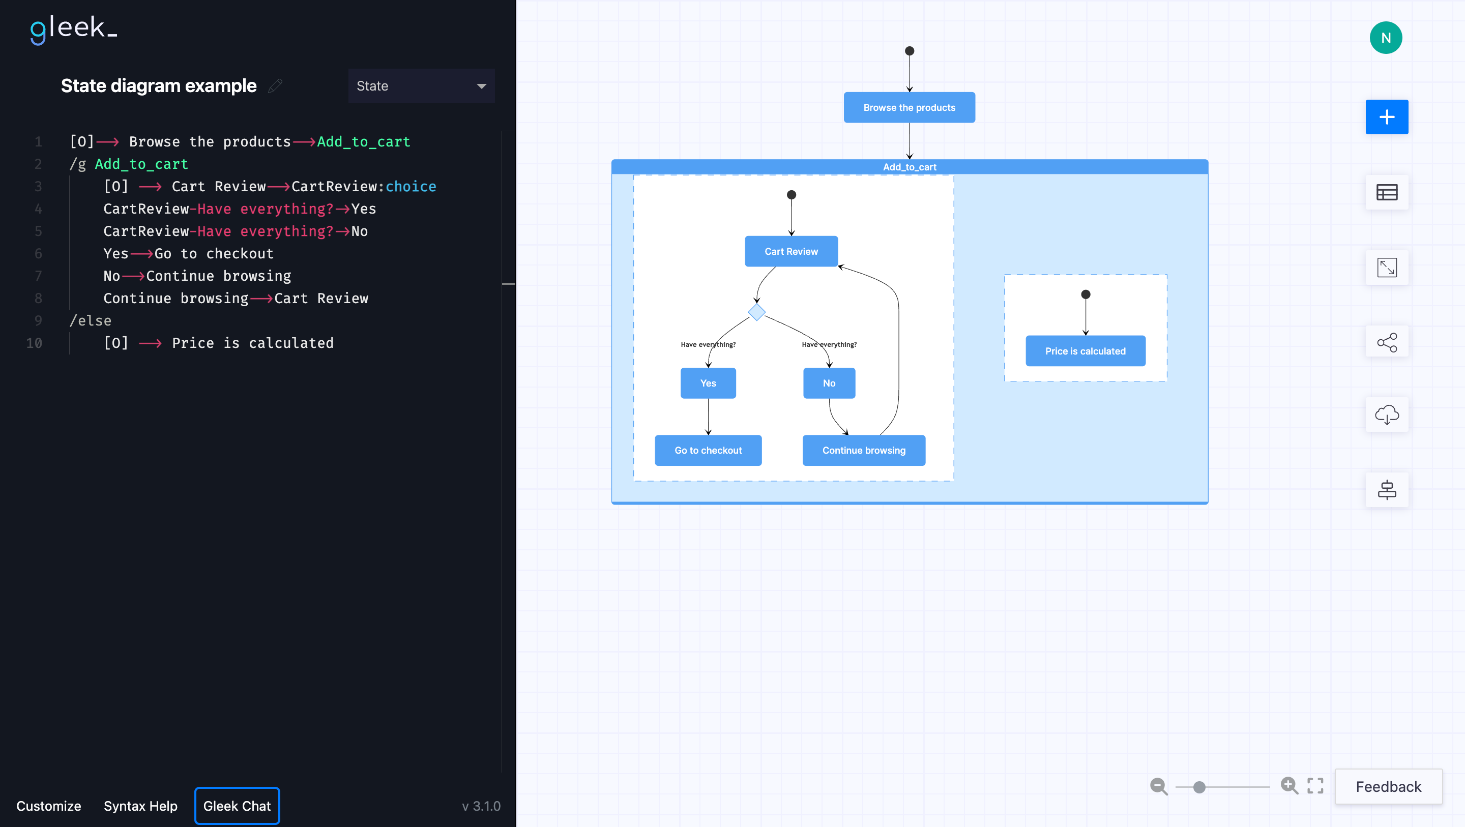
Task: Open the user avatar N menu
Action: [1386, 38]
